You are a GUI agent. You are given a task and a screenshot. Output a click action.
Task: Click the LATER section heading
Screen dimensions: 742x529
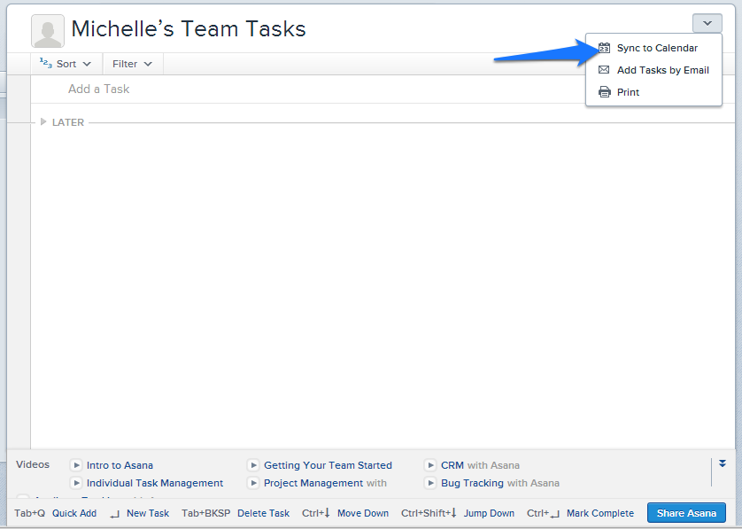pyautogui.click(x=68, y=122)
